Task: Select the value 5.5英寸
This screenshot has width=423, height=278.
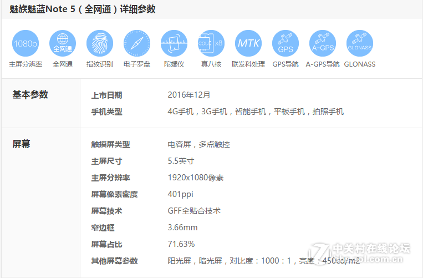Action: (181, 161)
